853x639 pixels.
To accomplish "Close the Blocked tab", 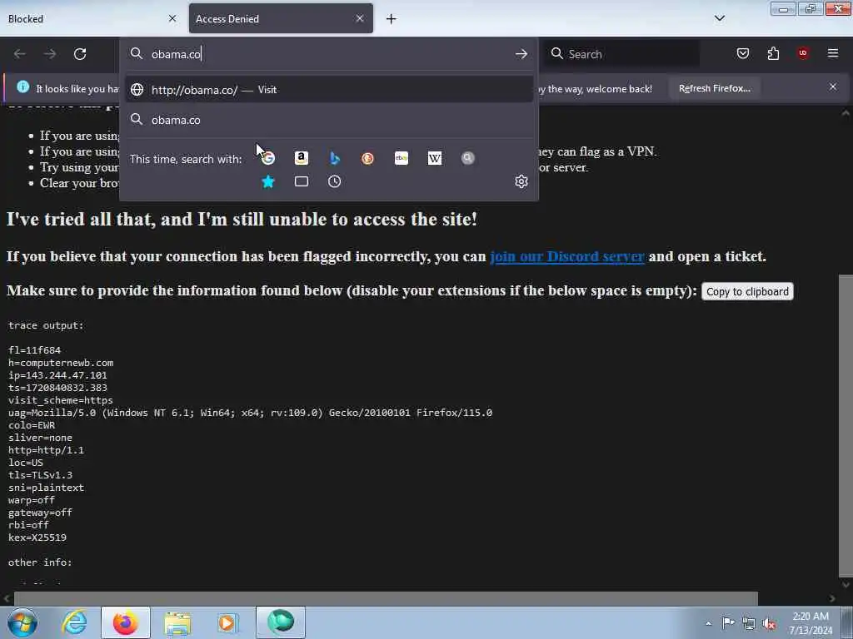I will click(172, 18).
